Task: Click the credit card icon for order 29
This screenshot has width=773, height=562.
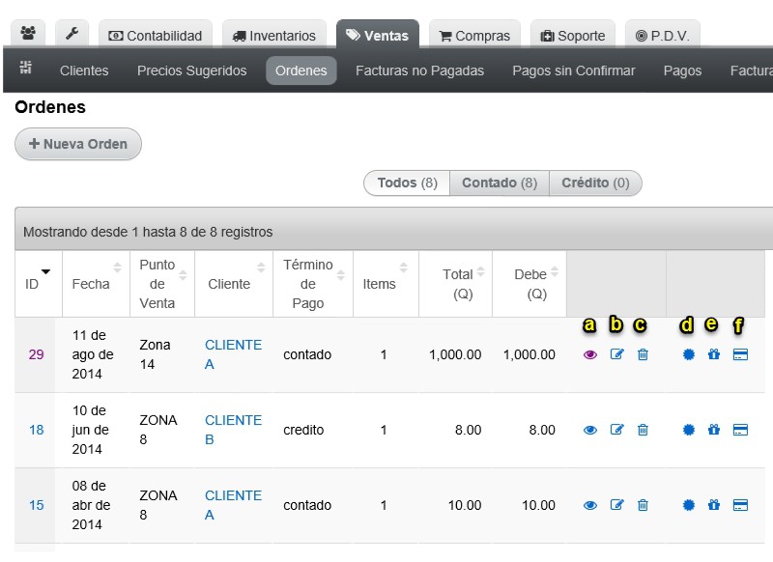Action: 740,354
